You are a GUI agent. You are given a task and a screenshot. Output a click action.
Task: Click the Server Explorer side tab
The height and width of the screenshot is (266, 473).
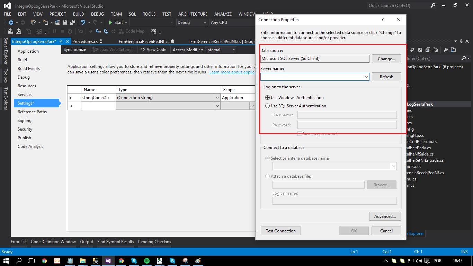5,51
